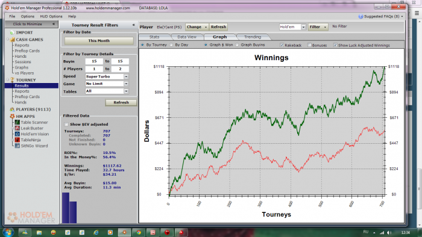Click the # Players maximum field
The image size is (422, 237).
click(x=120, y=69)
